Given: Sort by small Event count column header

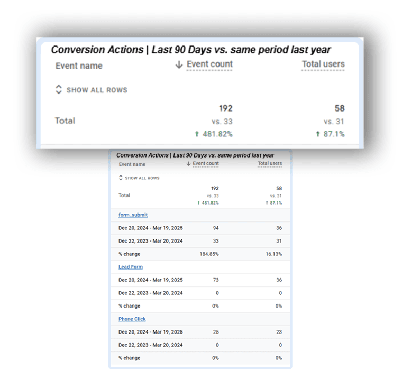Looking at the screenshot, I should pyautogui.click(x=206, y=163).
